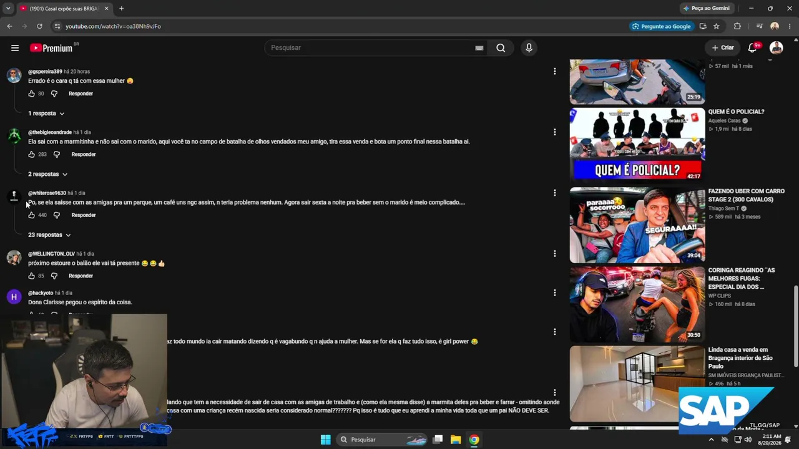Viewport: 799px width, 449px height.
Task: Click the Windows taskbar search box
Action: 383,440
